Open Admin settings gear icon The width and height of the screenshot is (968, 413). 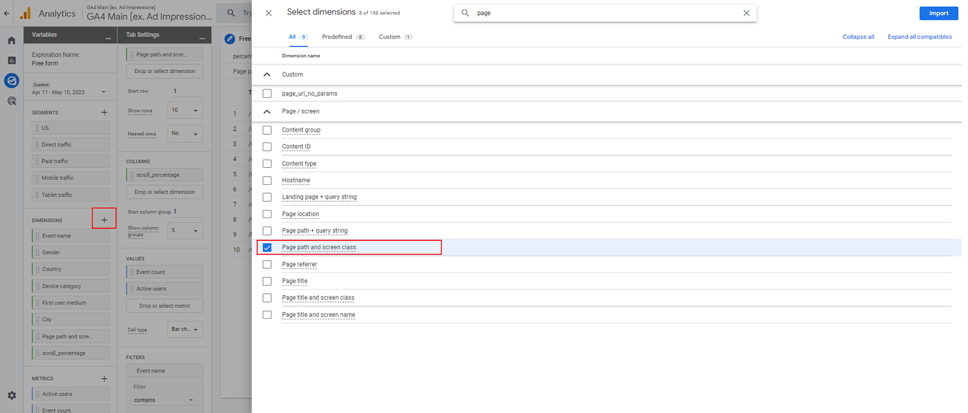click(11, 395)
